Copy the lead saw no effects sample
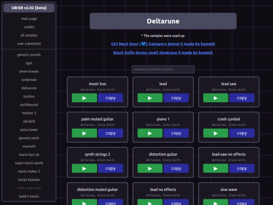Image resolution: width=273 pixels, height=205 pixels. coord(242,168)
